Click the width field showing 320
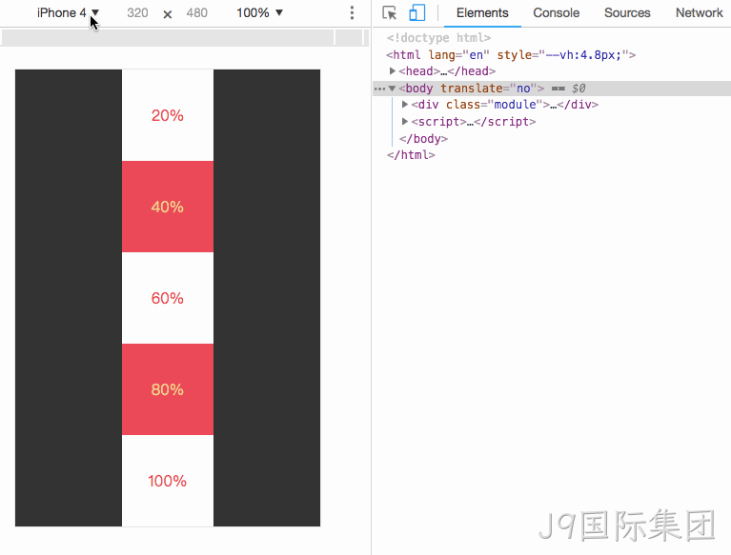Screen dimensions: 731x555 [x=137, y=12]
